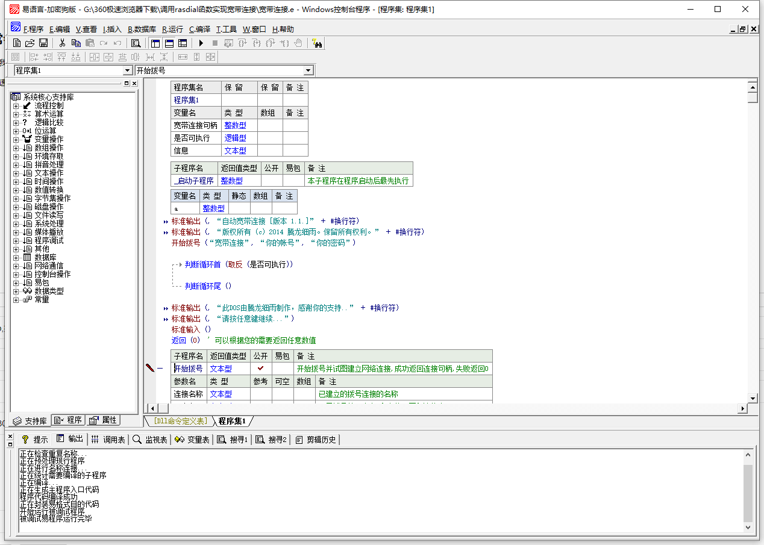This screenshot has height=545, width=764.
Task: Click the 文本型 type link for 信息
Action: coord(235,151)
